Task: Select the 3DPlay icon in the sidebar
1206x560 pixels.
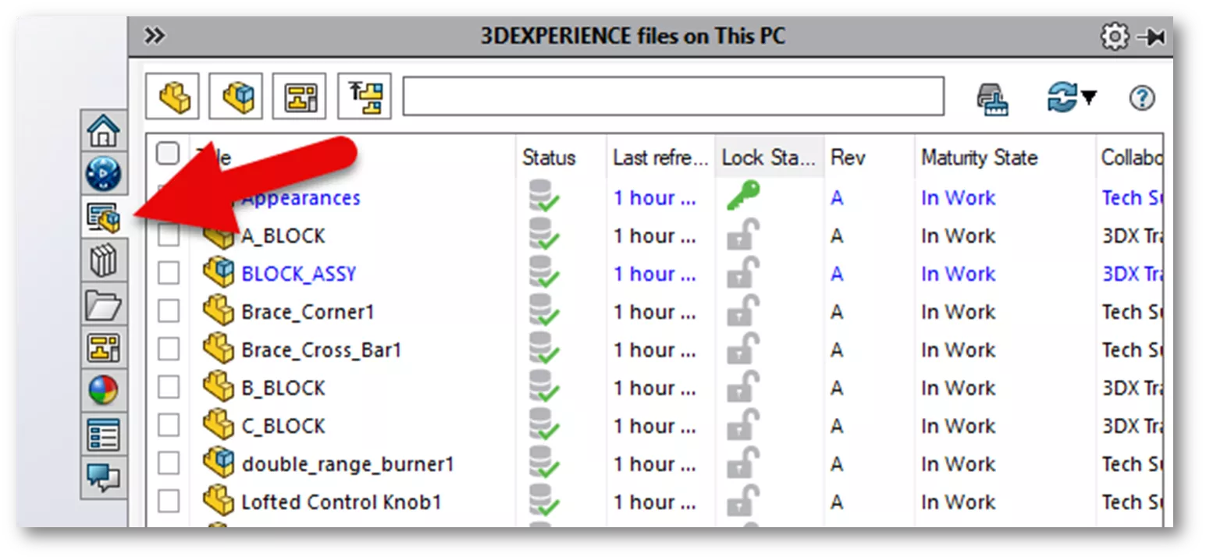Action: [x=105, y=175]
